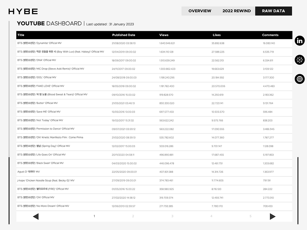
Task: Switch to the 2022 REWIND tab
Action: (x=237, y=11)
